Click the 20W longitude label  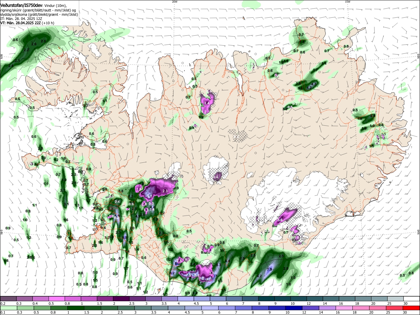(x=175, y=2)
